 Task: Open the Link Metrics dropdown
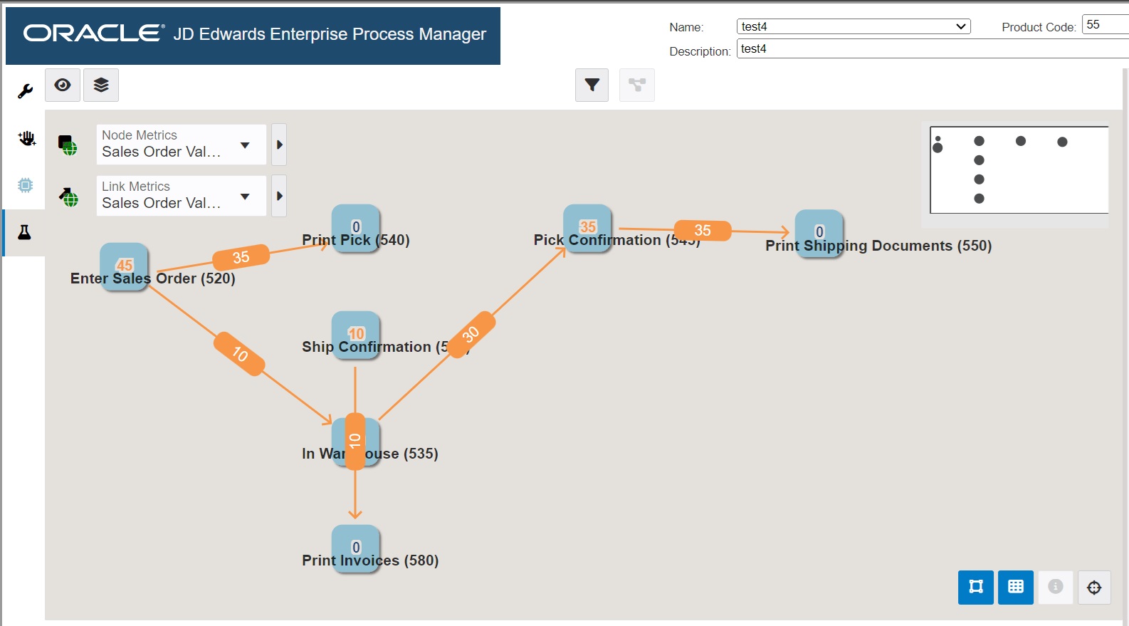pyautogui.click(x=181, y=196)
